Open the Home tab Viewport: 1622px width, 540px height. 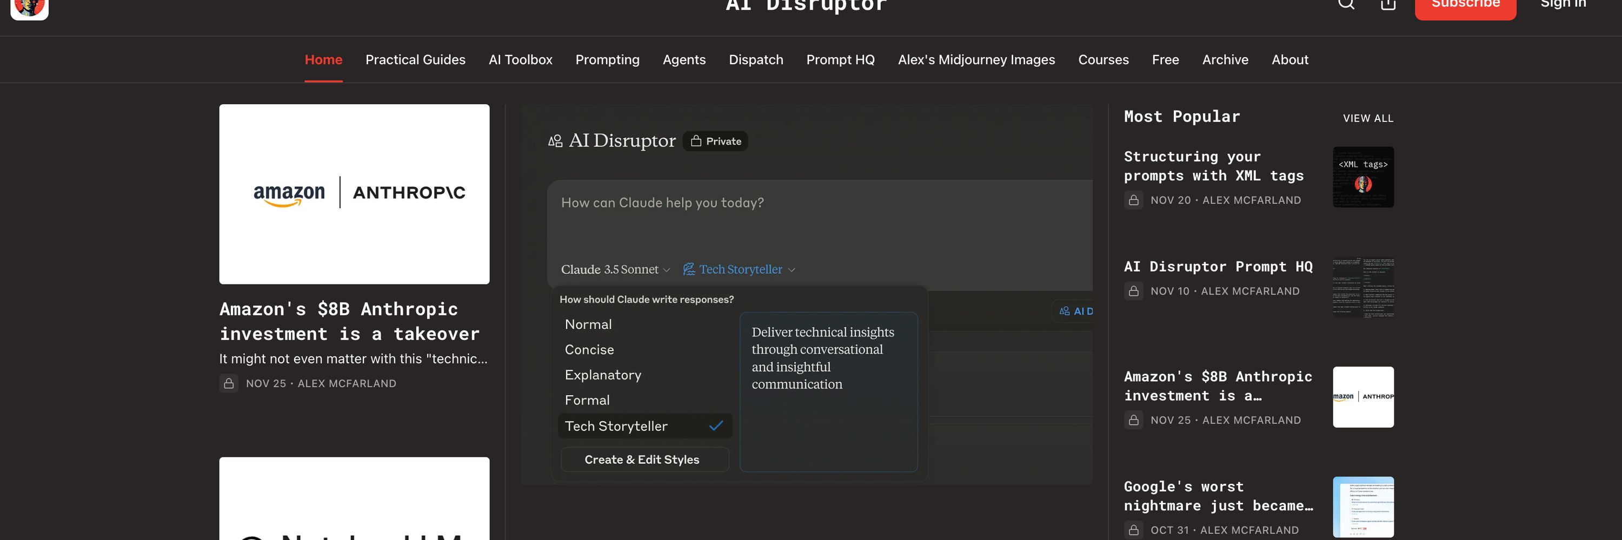pos(324,60)
